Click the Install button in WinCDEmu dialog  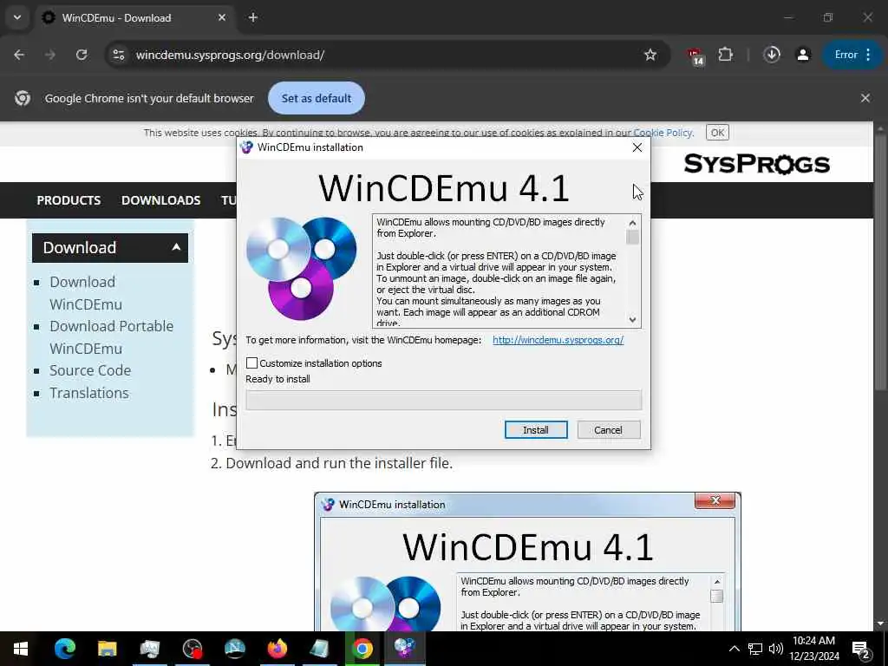click(536, 430)
